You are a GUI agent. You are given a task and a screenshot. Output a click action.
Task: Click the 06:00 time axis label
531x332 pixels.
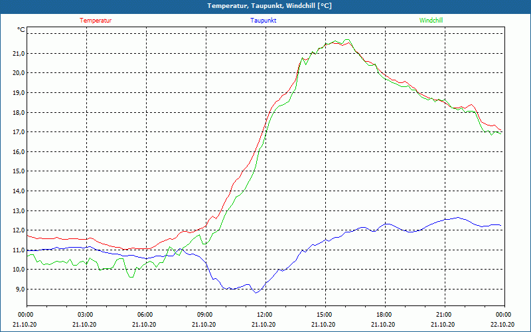(x=146, y=314)
